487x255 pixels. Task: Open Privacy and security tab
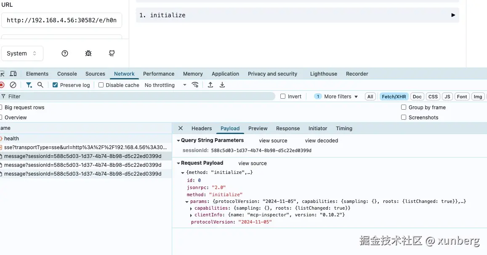pos(272,74)
